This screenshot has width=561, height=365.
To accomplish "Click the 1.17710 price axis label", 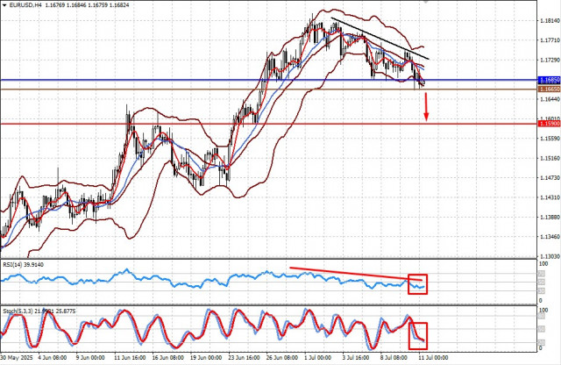I will [550, 40].
